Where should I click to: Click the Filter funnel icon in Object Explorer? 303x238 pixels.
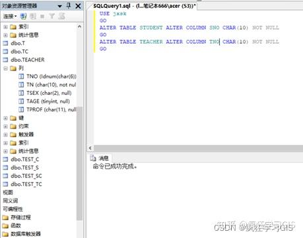click(x=51, y=16)
